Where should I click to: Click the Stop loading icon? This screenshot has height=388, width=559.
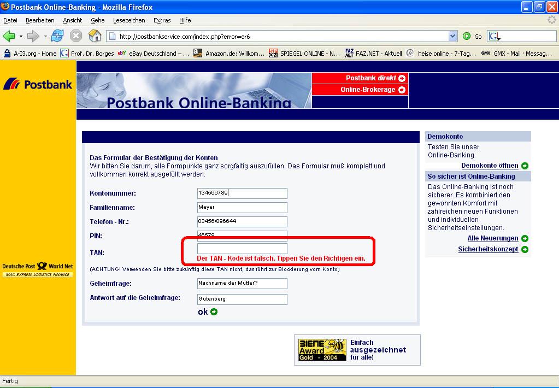(x=76, y=36)
